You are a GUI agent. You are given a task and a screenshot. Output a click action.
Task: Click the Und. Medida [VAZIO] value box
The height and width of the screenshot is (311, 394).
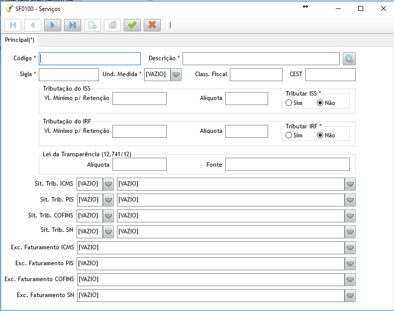[157, 75]
